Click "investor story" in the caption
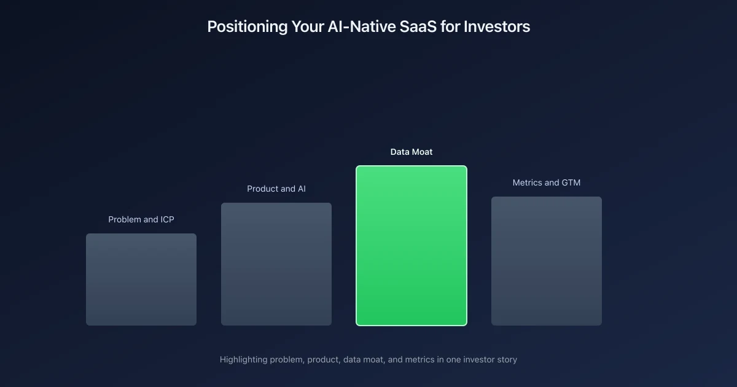This screenshot has width=737, height=387. [x=489, y=359]
